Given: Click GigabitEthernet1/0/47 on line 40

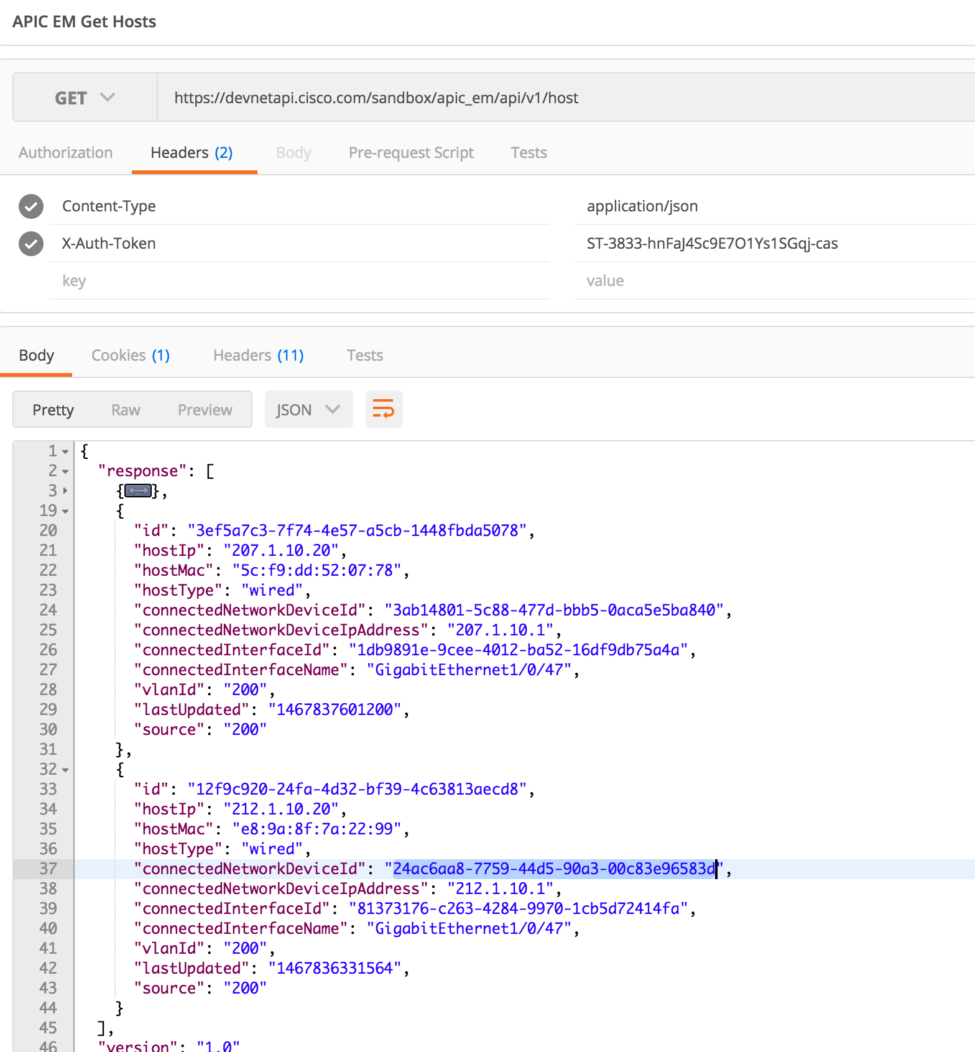Looking at the screenshot, I should point(469,928).
